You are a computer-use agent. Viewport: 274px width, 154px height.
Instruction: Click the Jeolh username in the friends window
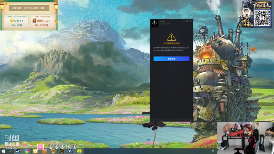click(162, 21)
